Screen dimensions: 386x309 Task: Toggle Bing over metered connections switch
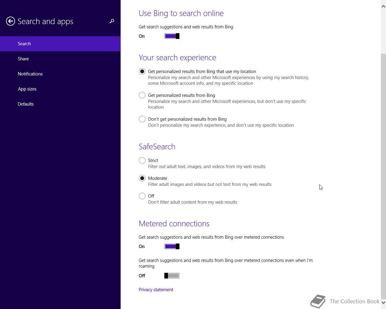(x=172, y=247)
